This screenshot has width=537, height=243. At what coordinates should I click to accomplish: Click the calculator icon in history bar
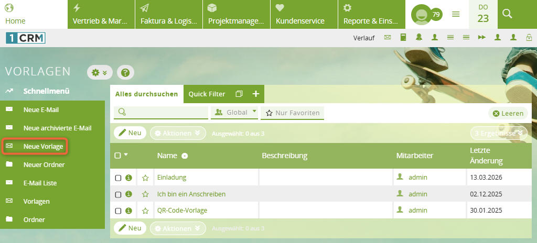click(403, 37)
